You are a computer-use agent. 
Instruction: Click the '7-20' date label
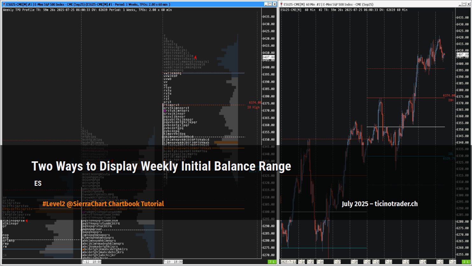tap(367, 262)
